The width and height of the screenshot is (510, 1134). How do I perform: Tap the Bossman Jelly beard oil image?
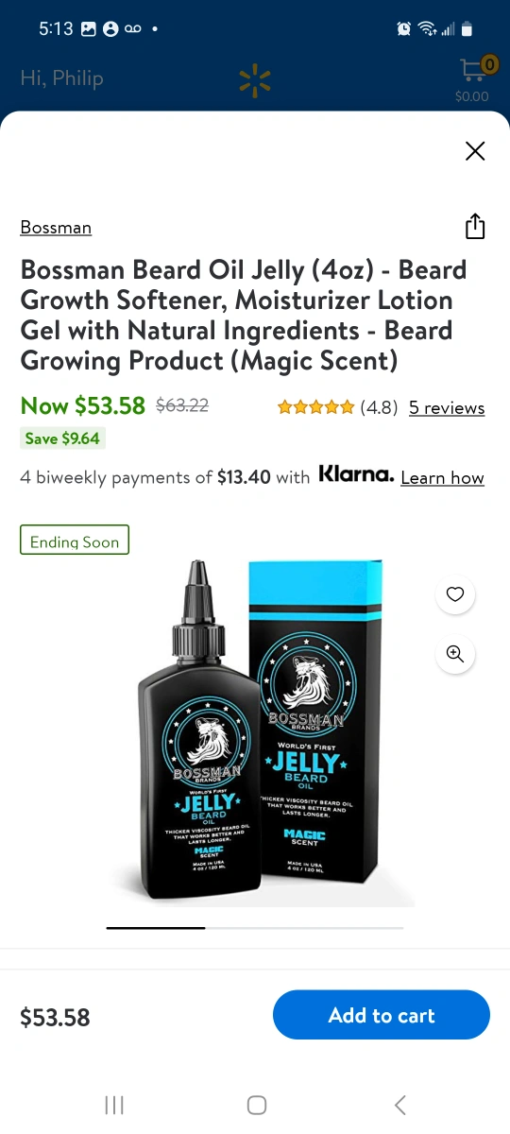[x=255, y=732]
